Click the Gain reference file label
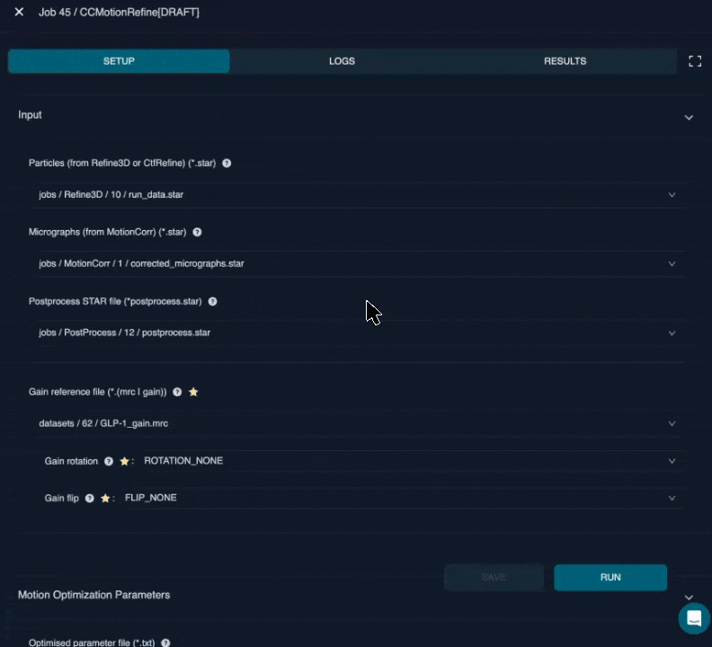Screen dimensions: 712x647 [x=98, y=392]
